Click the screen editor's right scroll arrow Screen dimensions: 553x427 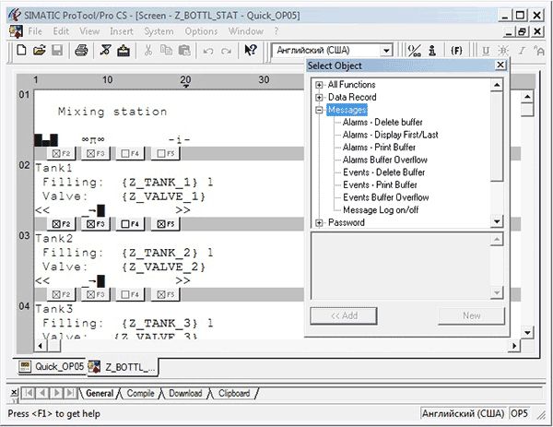[x=514, y=346]
